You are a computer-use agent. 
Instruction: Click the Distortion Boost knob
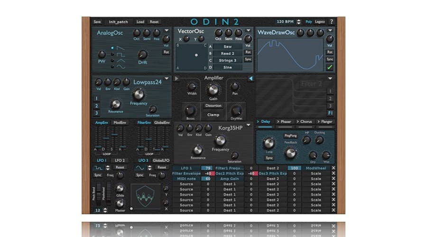point(190,111)
